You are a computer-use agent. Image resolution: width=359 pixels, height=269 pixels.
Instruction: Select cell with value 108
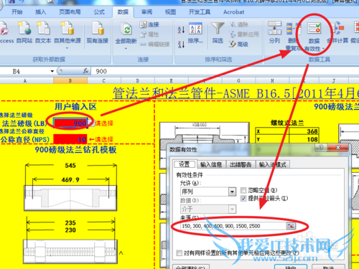click(x=304, y=139)
